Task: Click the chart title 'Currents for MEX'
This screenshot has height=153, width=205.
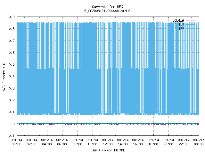Action: 107,7
